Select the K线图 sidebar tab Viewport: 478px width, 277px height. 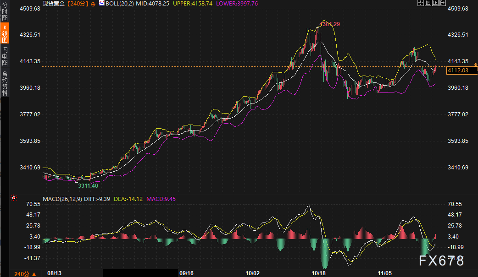5,34
